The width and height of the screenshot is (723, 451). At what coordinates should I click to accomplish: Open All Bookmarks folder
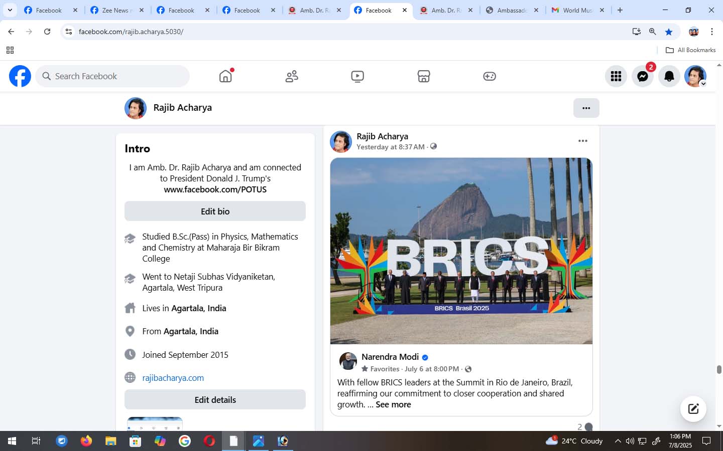(690, 50)
